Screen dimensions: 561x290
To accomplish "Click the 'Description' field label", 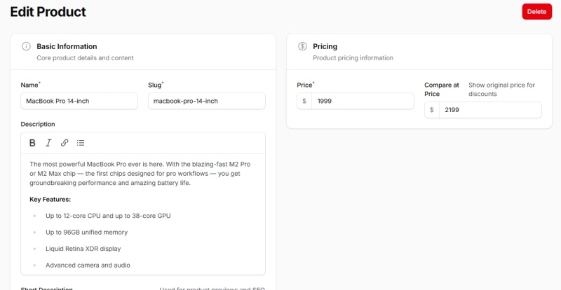I will (38, 124).
